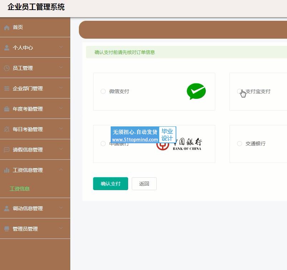This screenshot has width=287, height=270.
Task: Click the 调动信息管理 menu label
Action: point(28,208)
